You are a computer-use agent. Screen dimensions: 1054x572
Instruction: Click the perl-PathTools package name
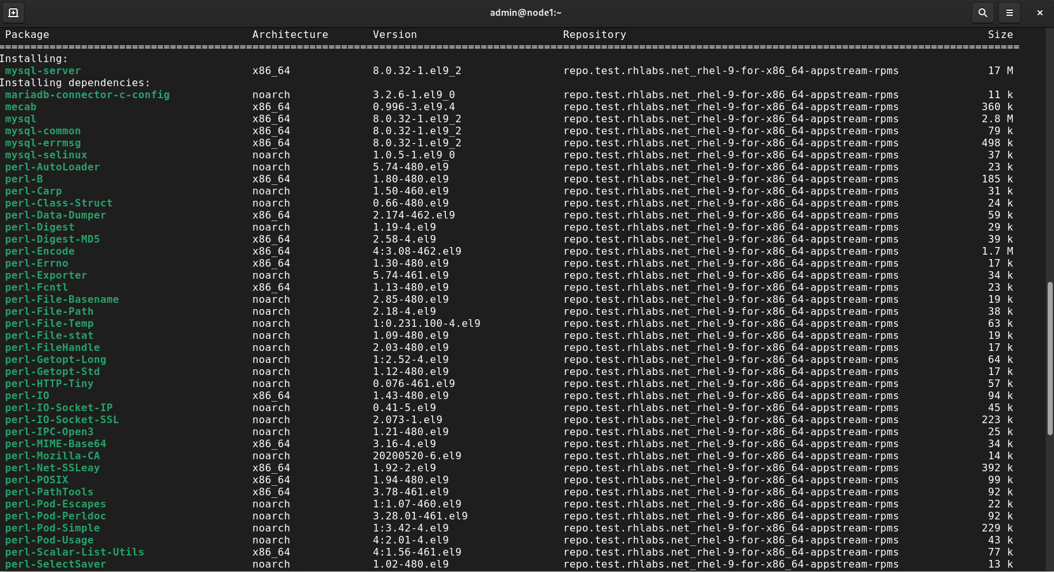(49, 492)
